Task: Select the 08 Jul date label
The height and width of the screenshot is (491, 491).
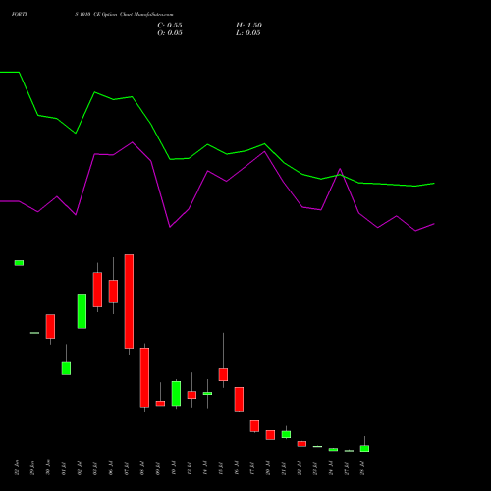Action: click(x=142, y=468)
